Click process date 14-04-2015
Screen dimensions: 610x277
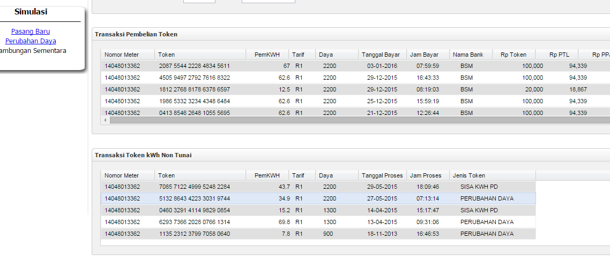(x=382, y=210)
